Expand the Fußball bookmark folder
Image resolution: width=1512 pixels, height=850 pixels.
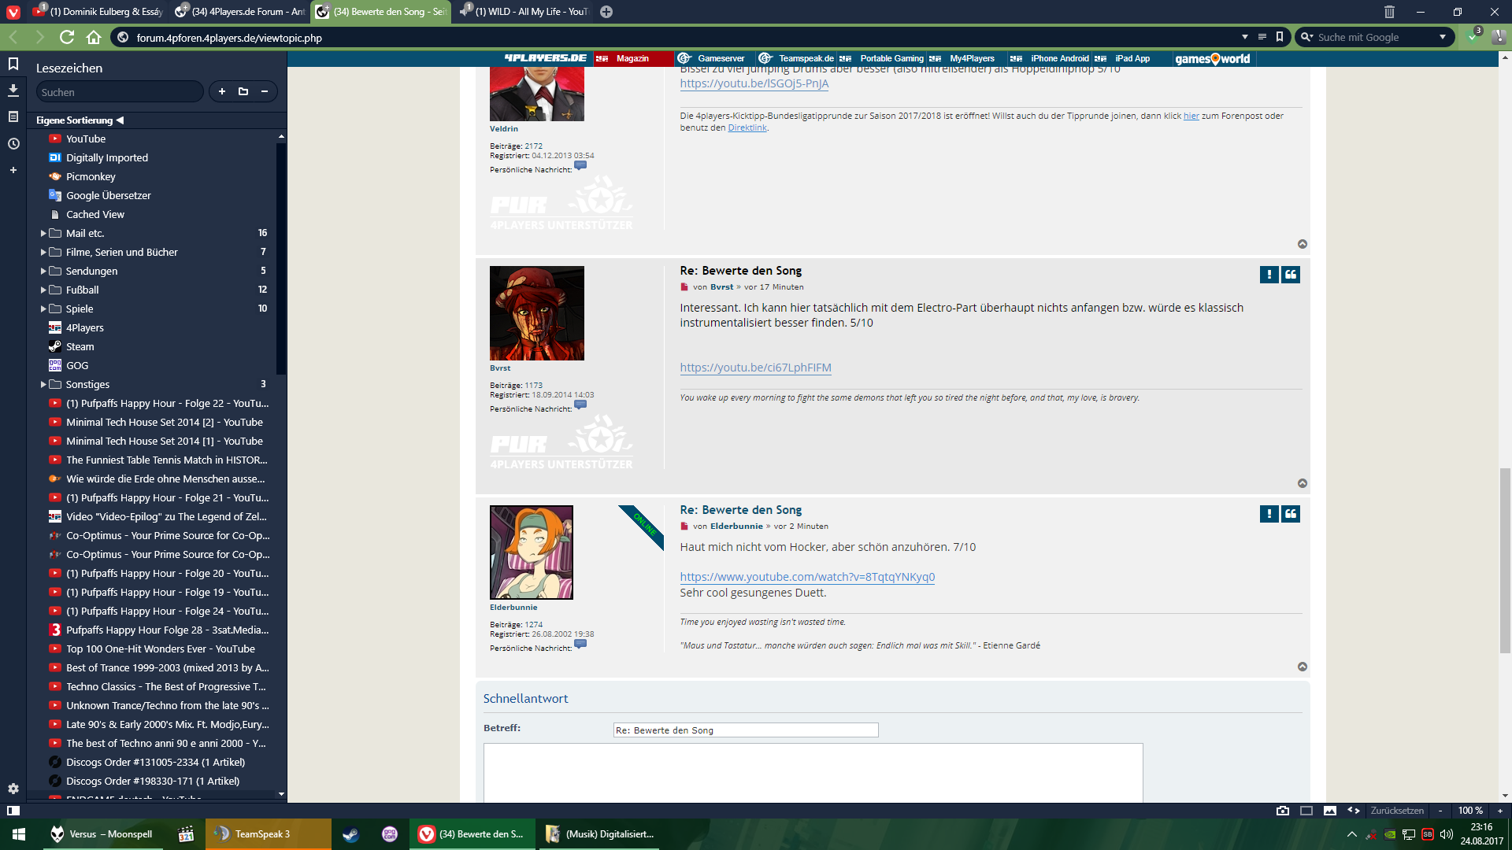pos(43,290)
